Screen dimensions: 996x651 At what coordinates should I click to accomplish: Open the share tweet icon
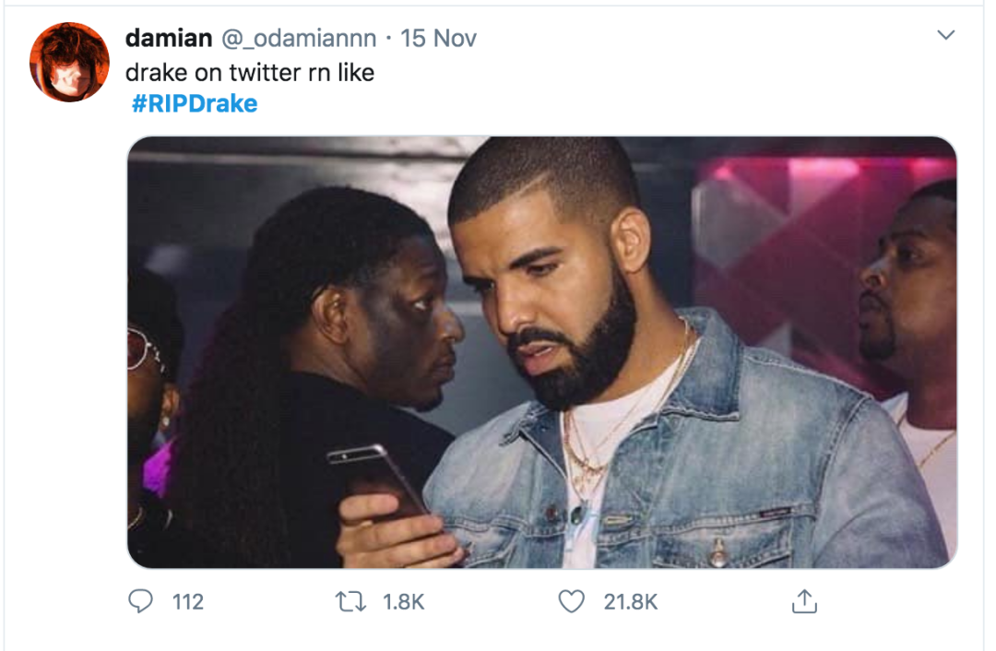804,602
